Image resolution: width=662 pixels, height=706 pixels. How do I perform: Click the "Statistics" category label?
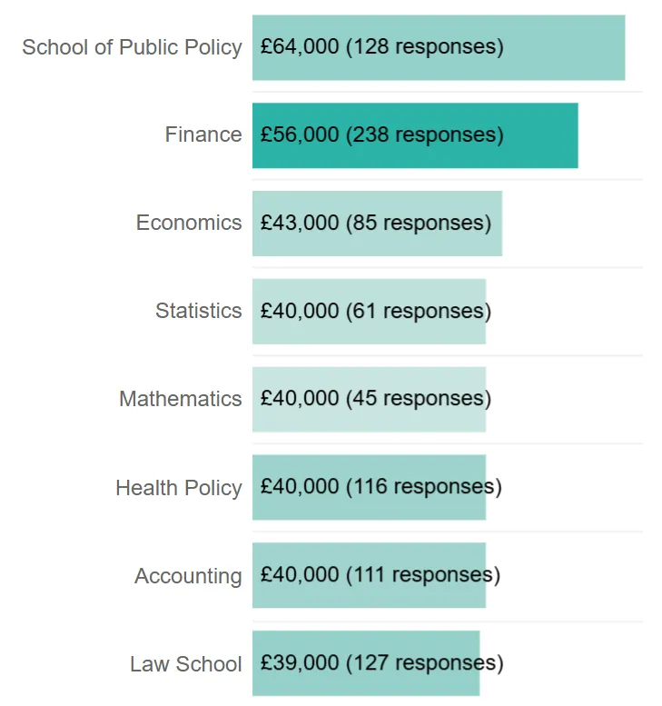198,312
